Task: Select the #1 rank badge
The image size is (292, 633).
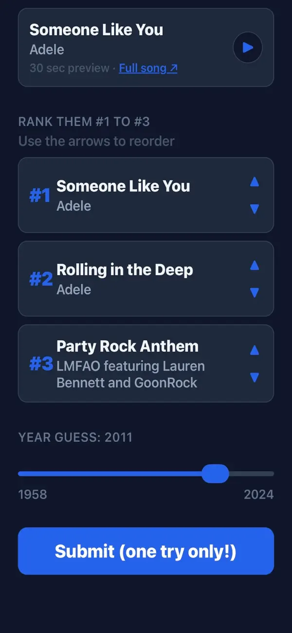Action: pos(40,196)
